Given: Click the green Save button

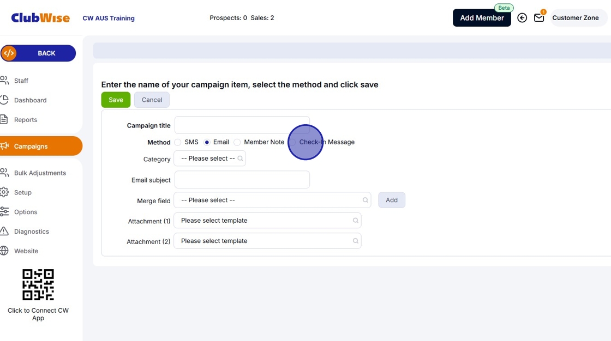Looking at the screenshot, I should tap(116, 100).
